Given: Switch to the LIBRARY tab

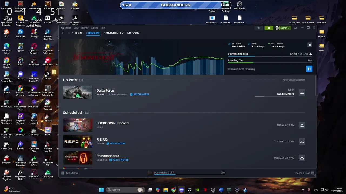Looking at the screenshot, I should pyautogui.click(x=93, y=33).
